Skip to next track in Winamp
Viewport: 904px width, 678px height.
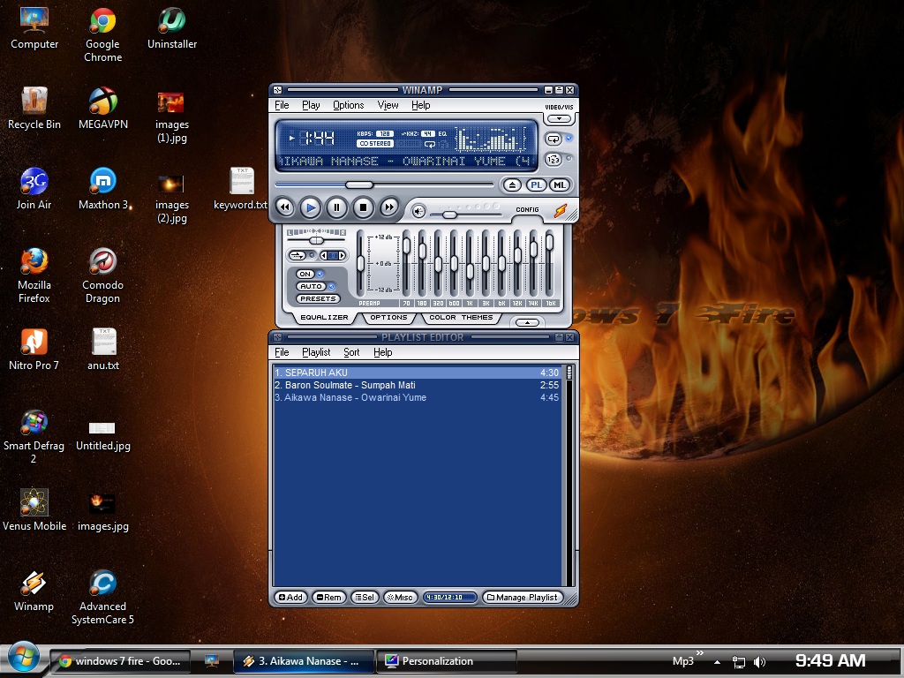click(x=389, y=207)
